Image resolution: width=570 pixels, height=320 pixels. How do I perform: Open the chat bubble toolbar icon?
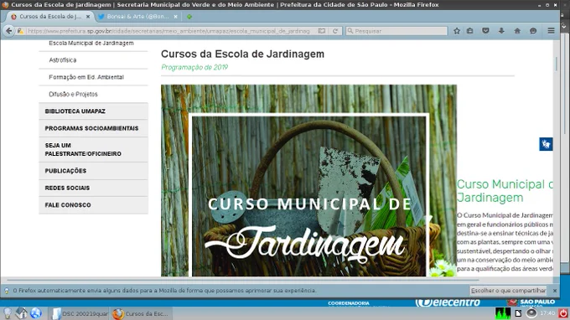click(x=533, y=31)
